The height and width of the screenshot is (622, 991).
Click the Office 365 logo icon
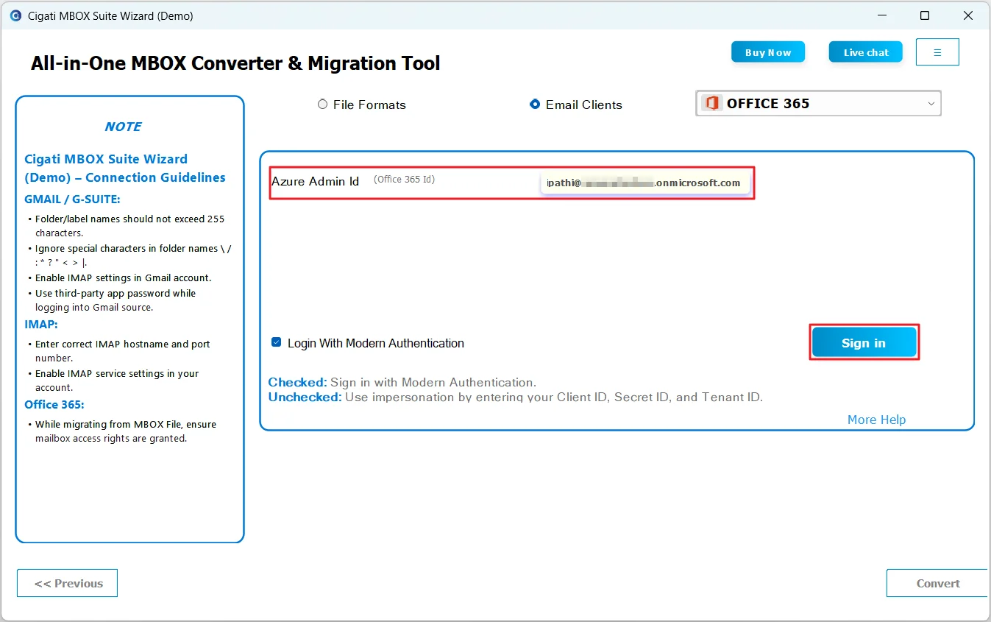[x=711, y=104]
